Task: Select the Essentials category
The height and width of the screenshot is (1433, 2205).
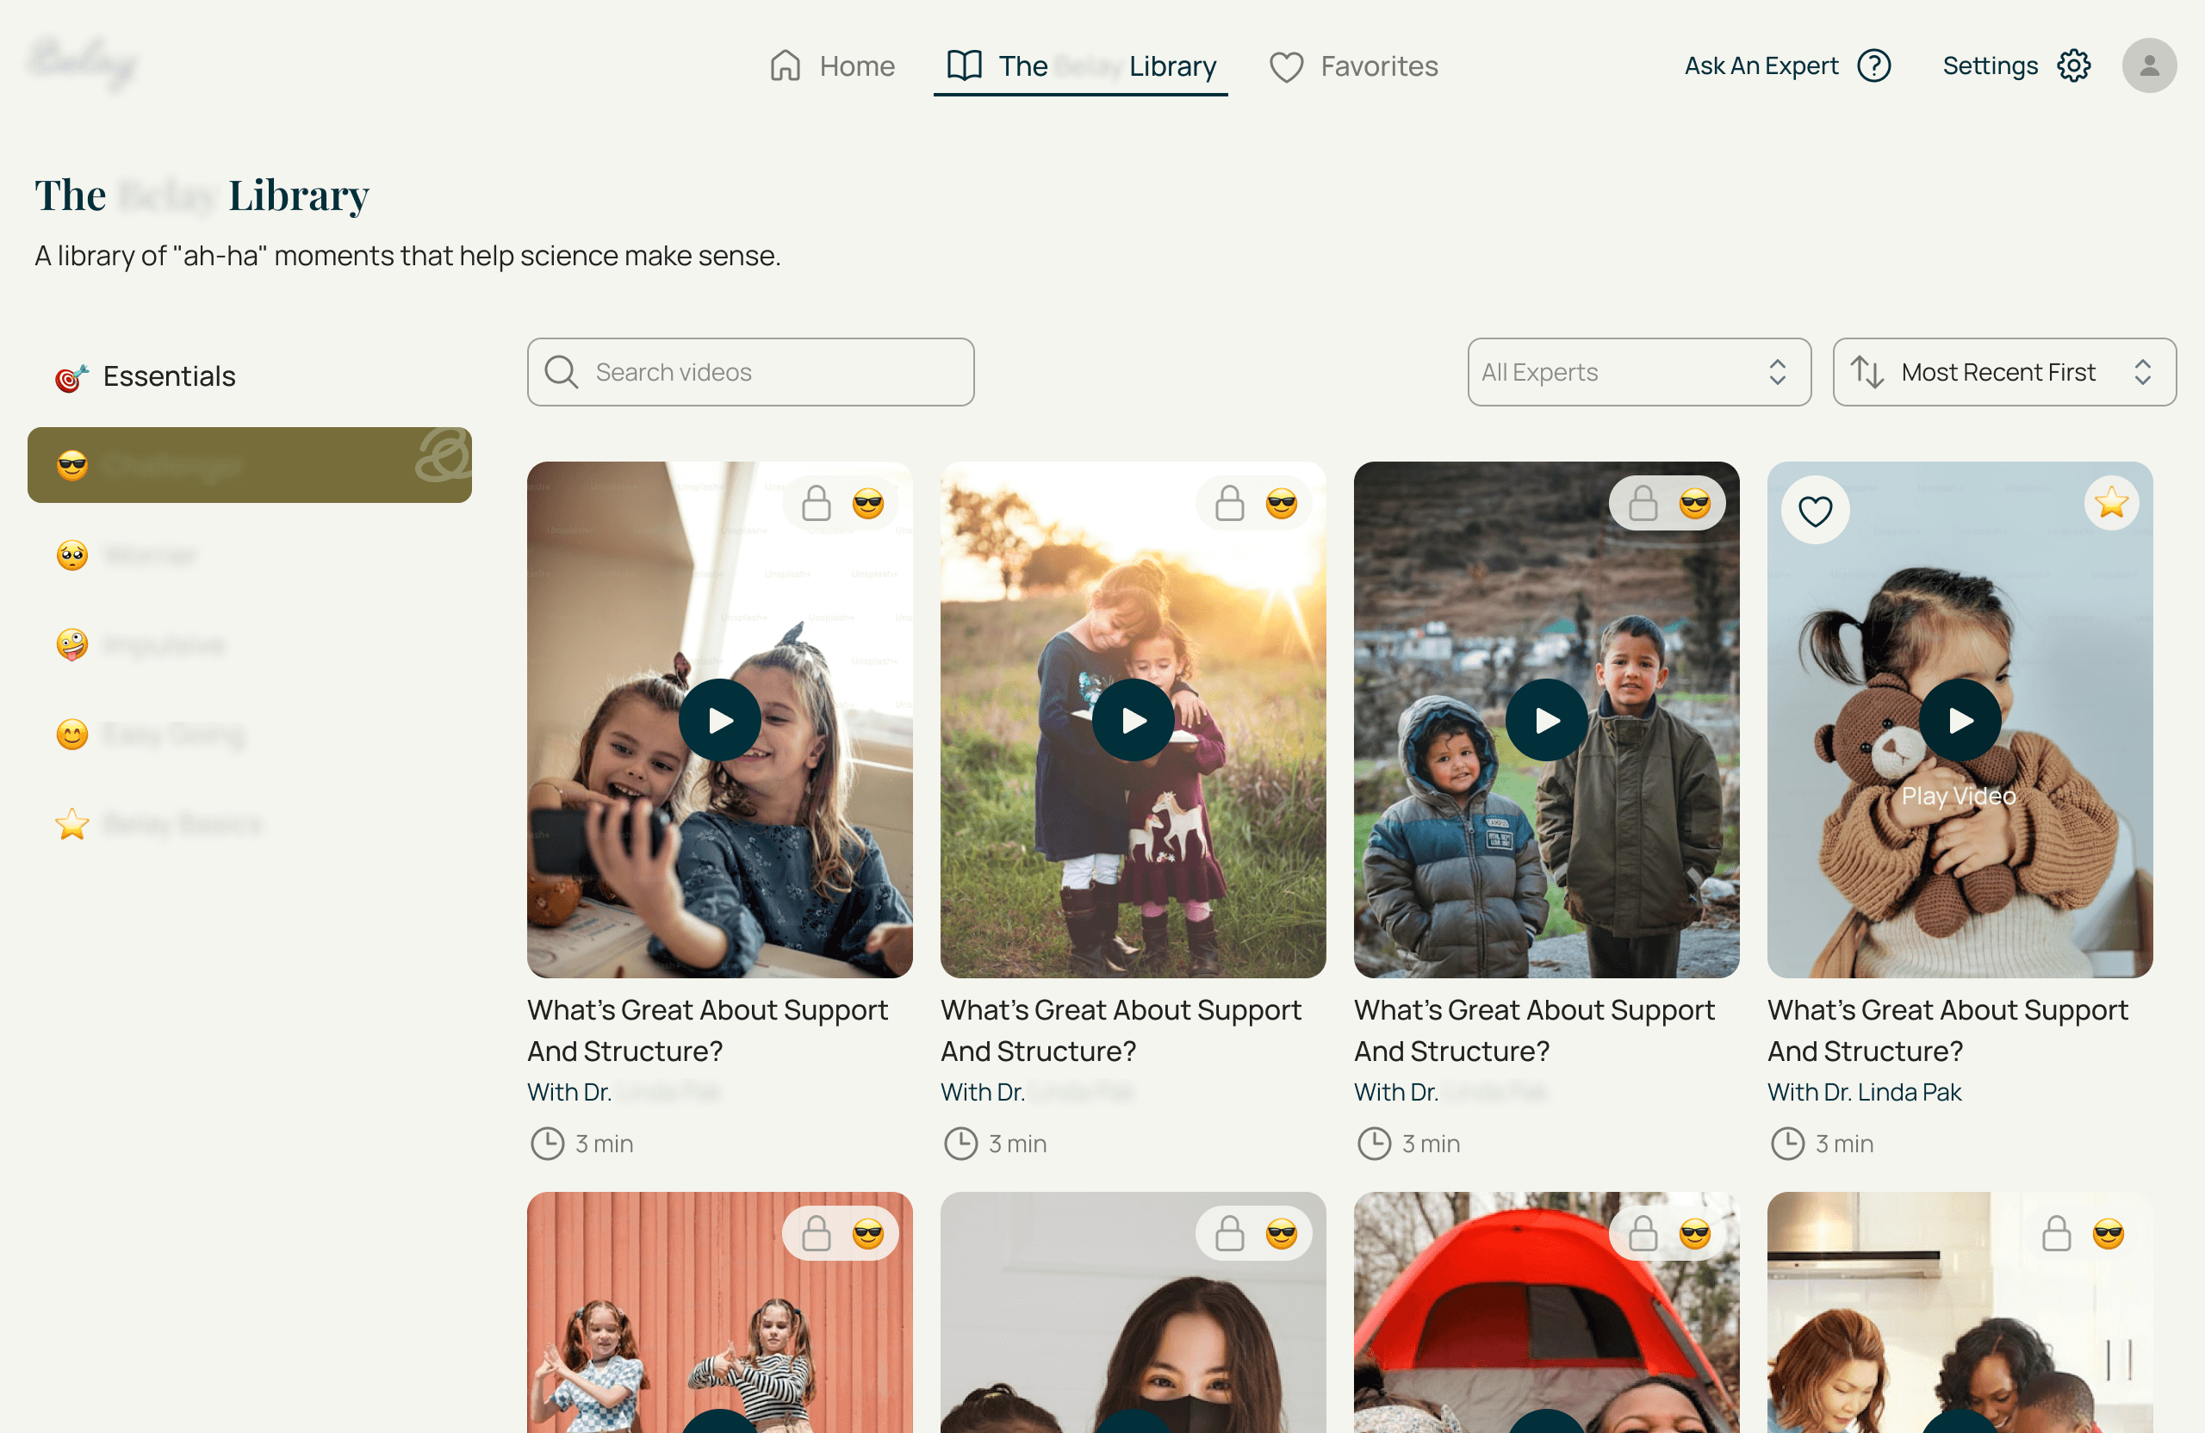Action: tap(169, 376)
